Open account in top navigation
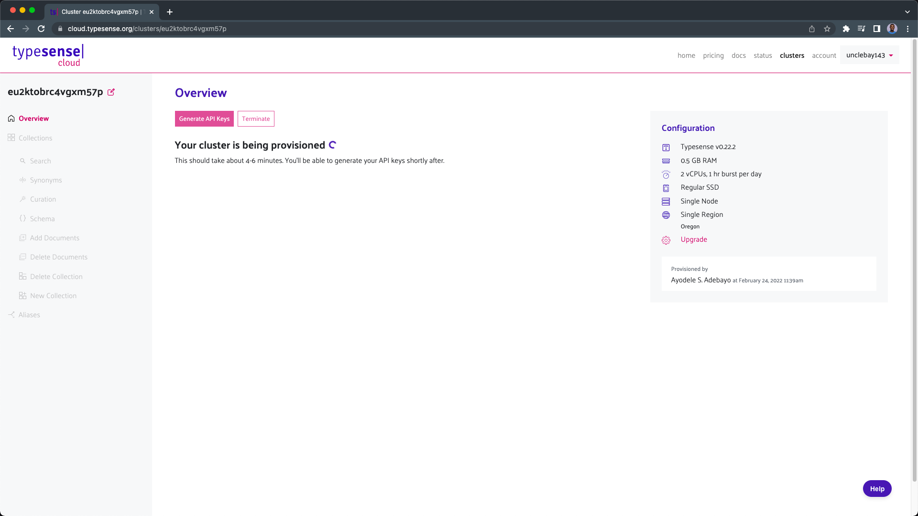 [824, 55]
